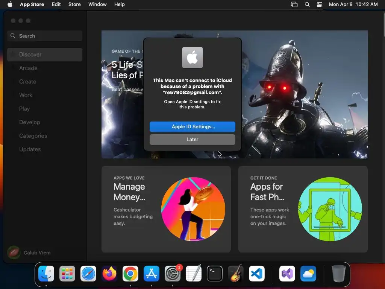Launch Firefox from the Dock
The height and width of the screenshot is (289, 385).
click(109, 274)
